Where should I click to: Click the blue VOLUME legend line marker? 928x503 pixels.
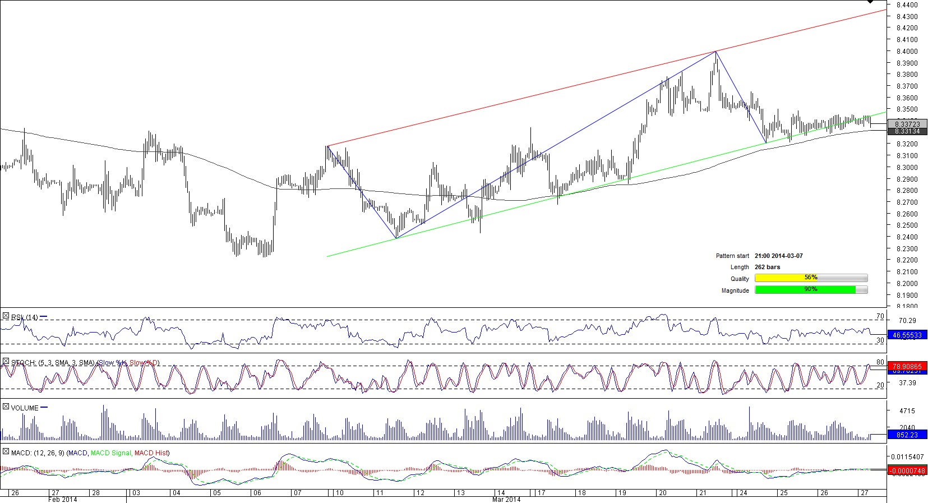tap(44, 408)
